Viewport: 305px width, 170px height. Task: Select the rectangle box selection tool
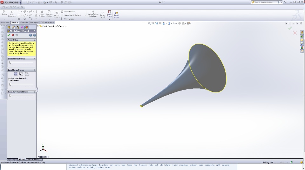16,74
